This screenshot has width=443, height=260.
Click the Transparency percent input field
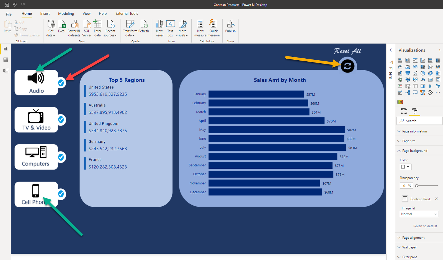[406, 186]
